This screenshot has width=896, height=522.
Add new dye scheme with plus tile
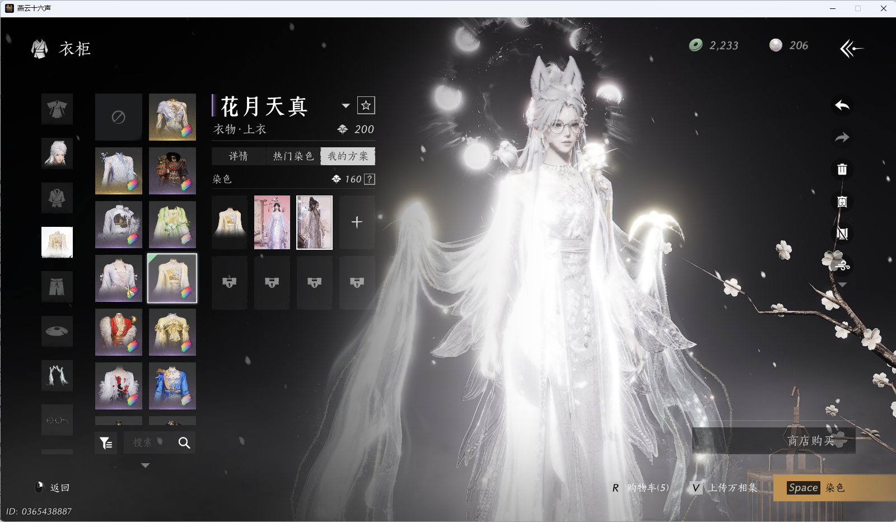357,222
